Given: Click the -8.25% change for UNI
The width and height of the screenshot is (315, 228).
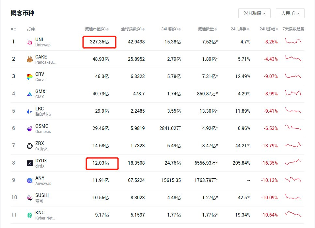Looking at the screenshot, I should coord(271,42).
